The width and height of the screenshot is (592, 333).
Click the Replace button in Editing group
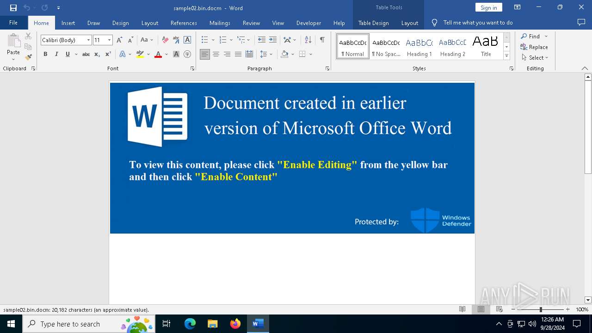(x=534, y=47)
